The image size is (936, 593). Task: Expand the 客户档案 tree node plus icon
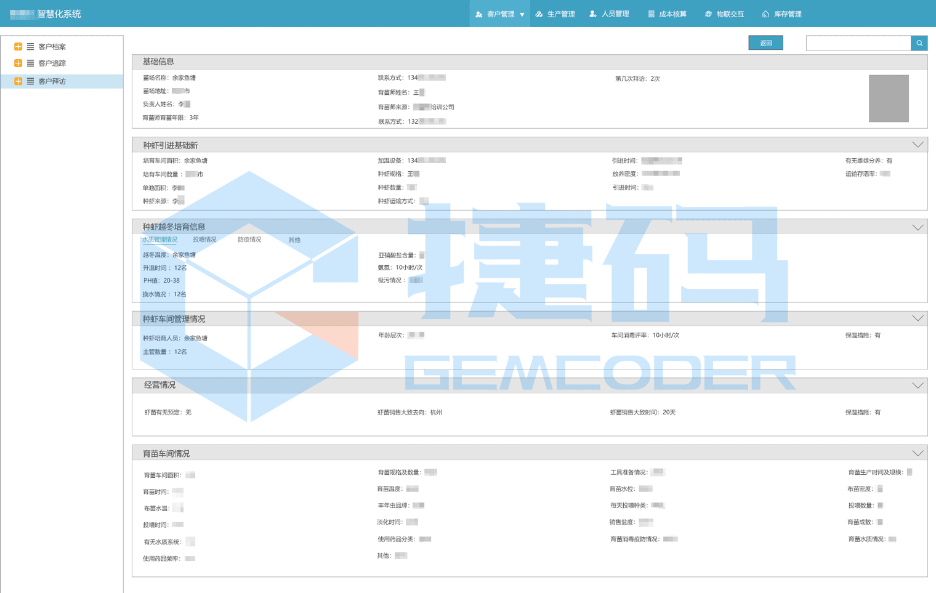click(x=18, y=47)
